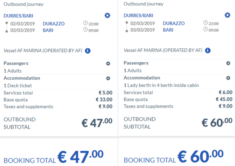
Task: Open DURRES/BARI route link in left panel
Action: (18, 16)
